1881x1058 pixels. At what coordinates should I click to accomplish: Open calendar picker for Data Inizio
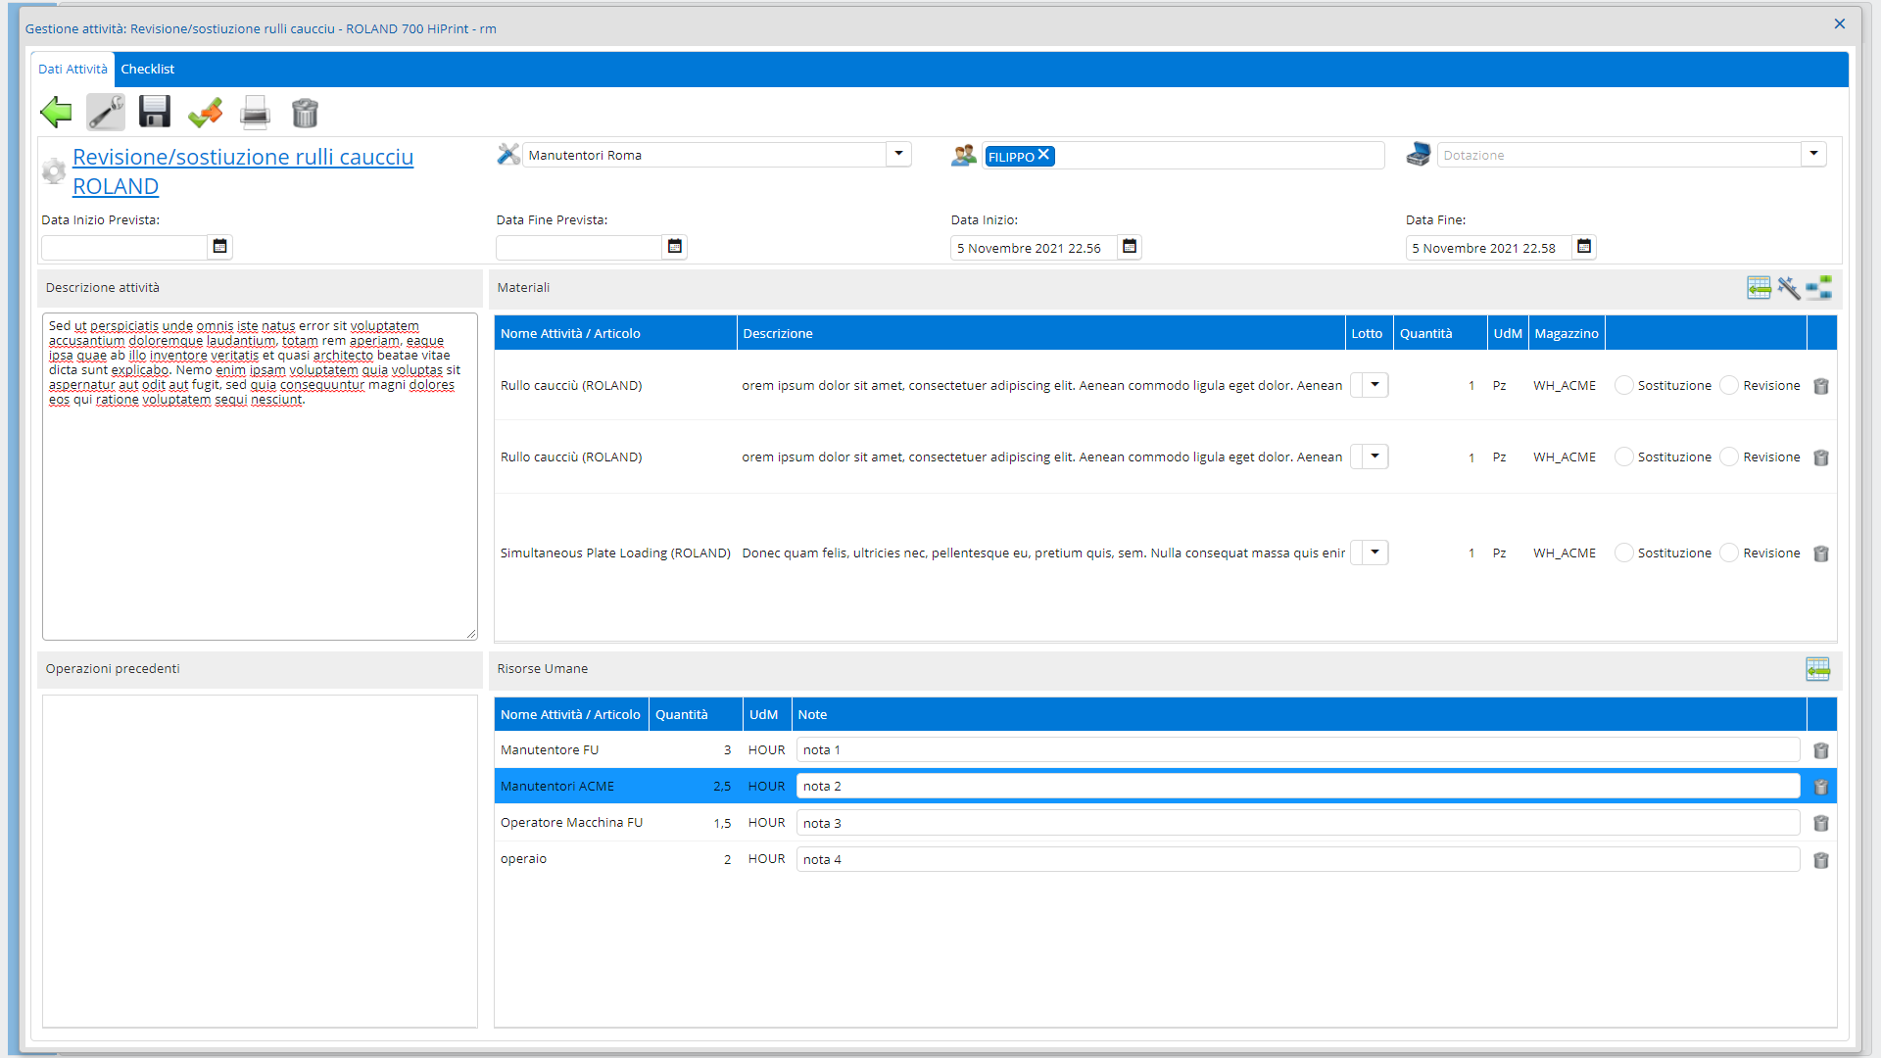pos(1130,247)
